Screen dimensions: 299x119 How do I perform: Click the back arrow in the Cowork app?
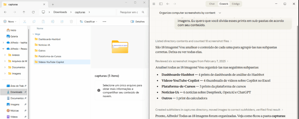click(x=168, y=4)
